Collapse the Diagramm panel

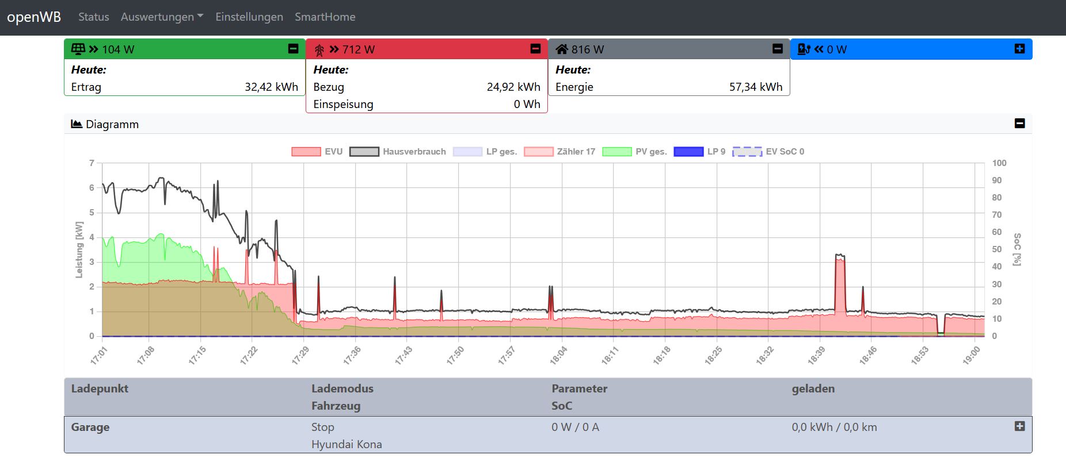[x=1019, y=124]
